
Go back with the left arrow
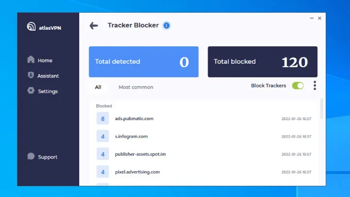click(x=94, y=25)
